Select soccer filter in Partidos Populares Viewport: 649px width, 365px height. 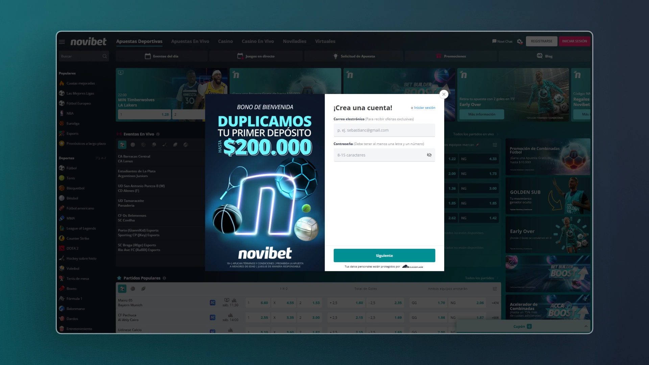coord(122,289)
